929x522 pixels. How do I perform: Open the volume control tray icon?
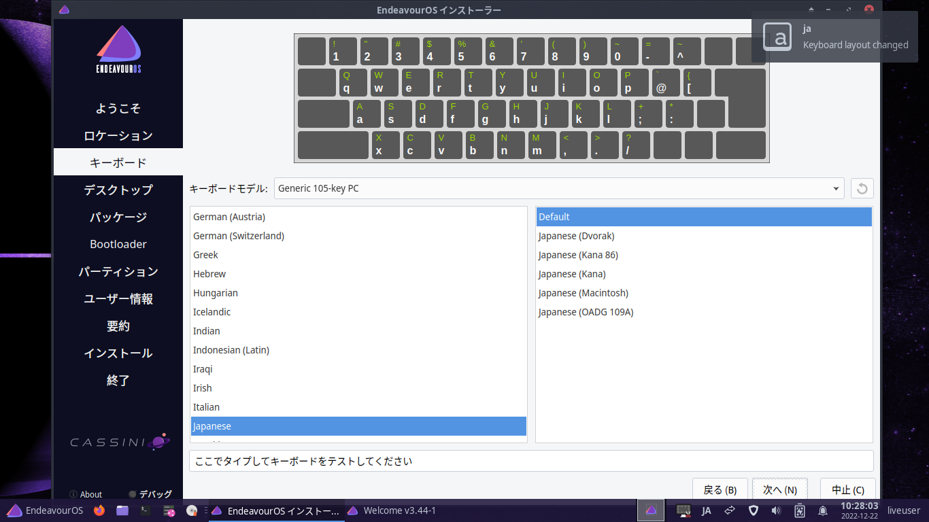click(776, 510)
